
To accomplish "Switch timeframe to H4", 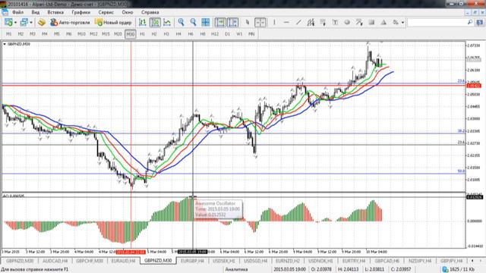I will (178, 34).
